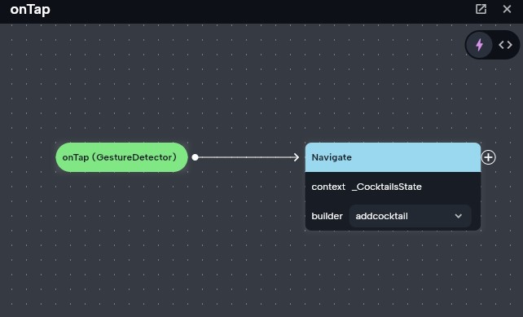Click the context value _CocktailsState
The height and width of the screenshot is (317, 523).
click(387, 187)
